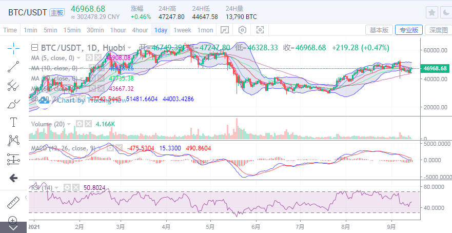
Task: Select the pitchfork drawing tool
Action: click(x=13, y=85)
